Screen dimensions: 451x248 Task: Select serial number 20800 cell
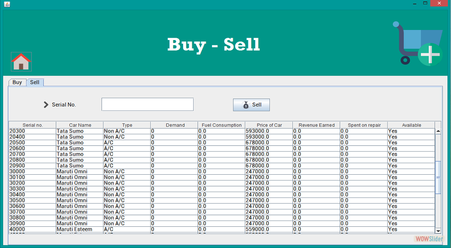33,160
